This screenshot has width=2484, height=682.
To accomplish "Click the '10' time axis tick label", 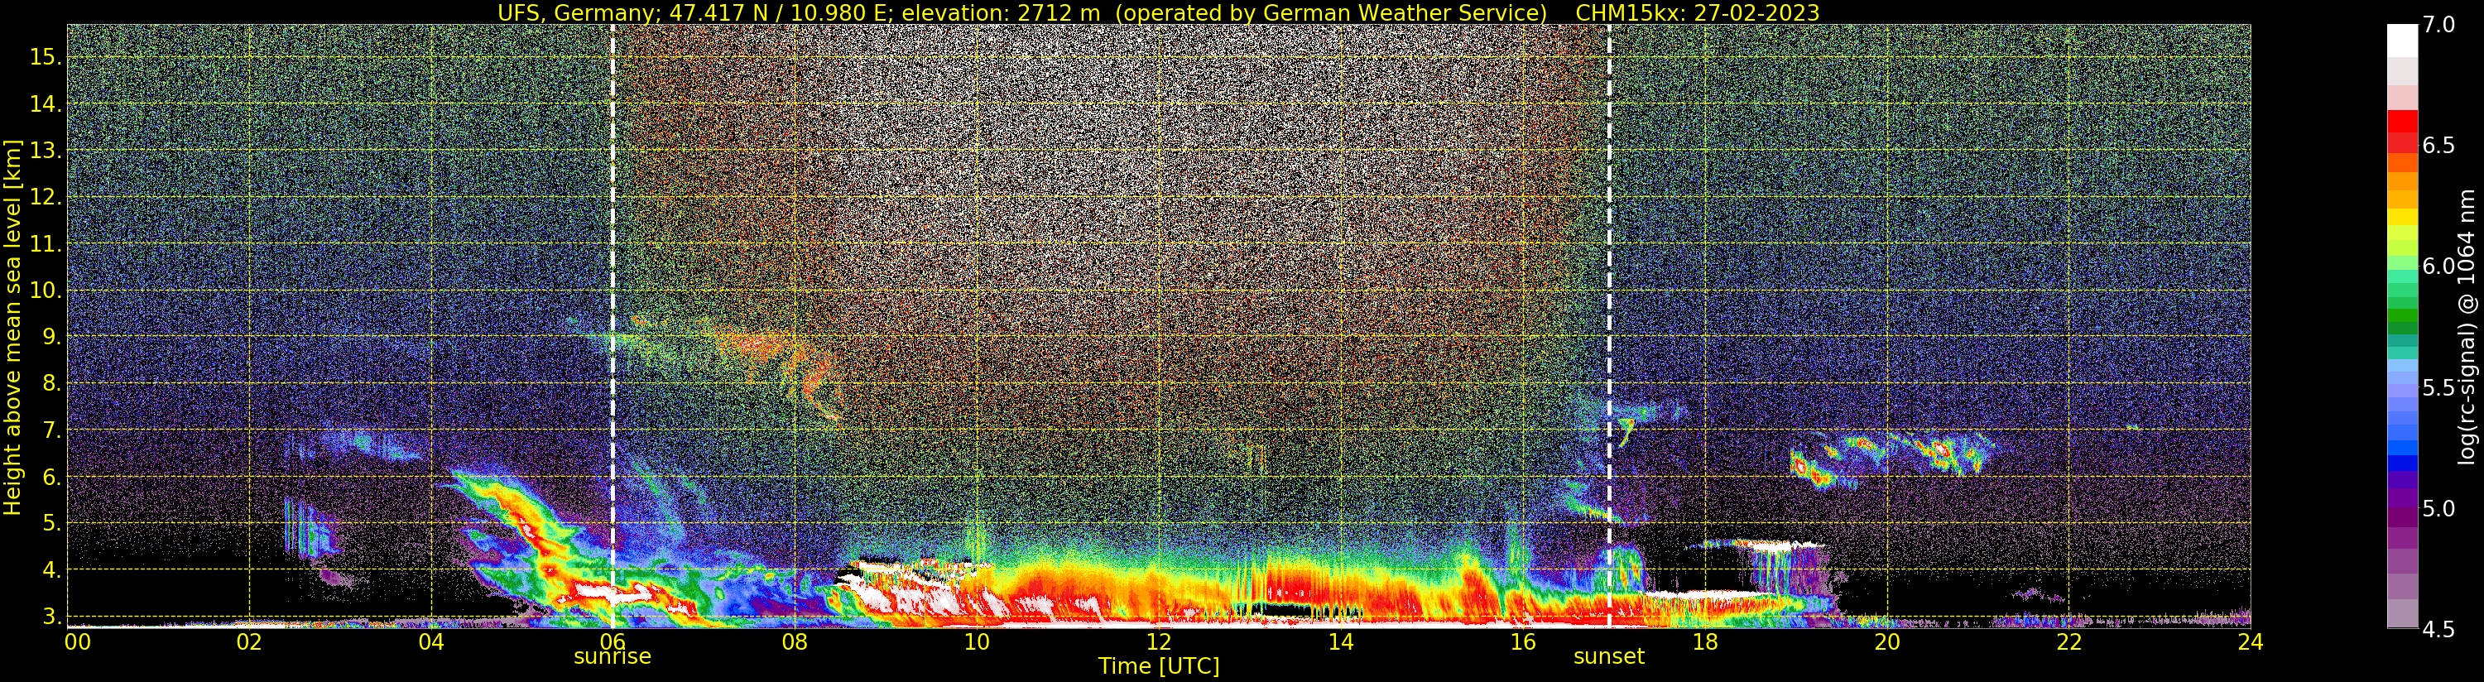I will click(977, 641).
